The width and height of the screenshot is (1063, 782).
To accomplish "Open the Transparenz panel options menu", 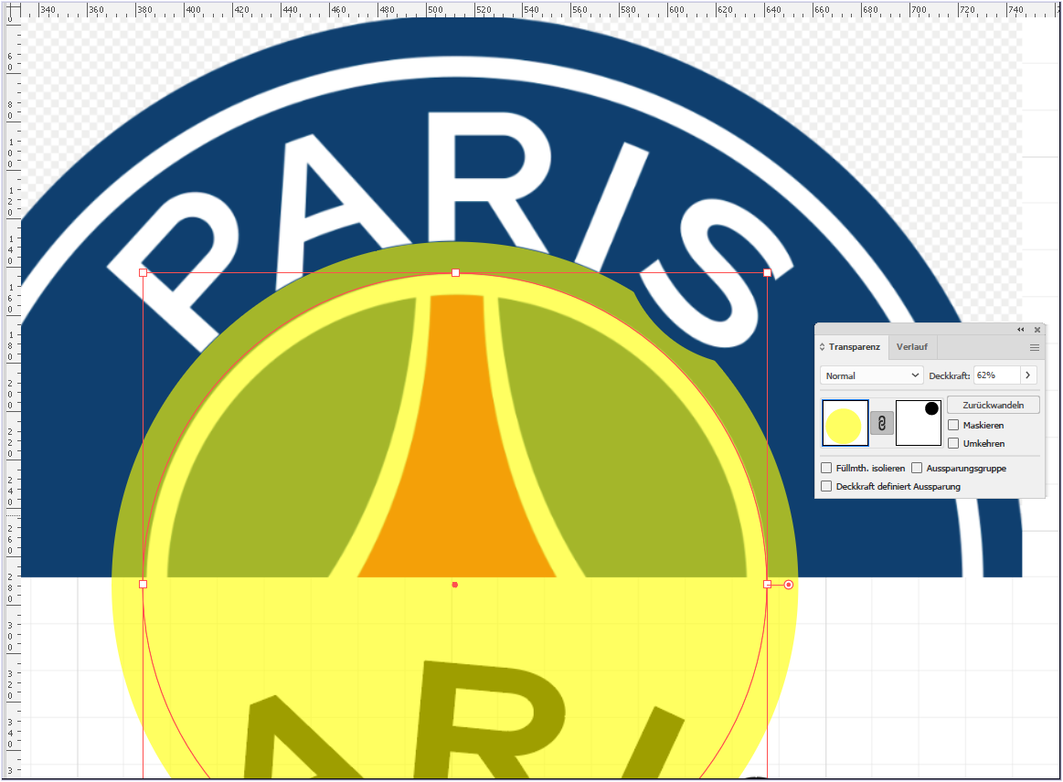I will (x=1035, y=348).
